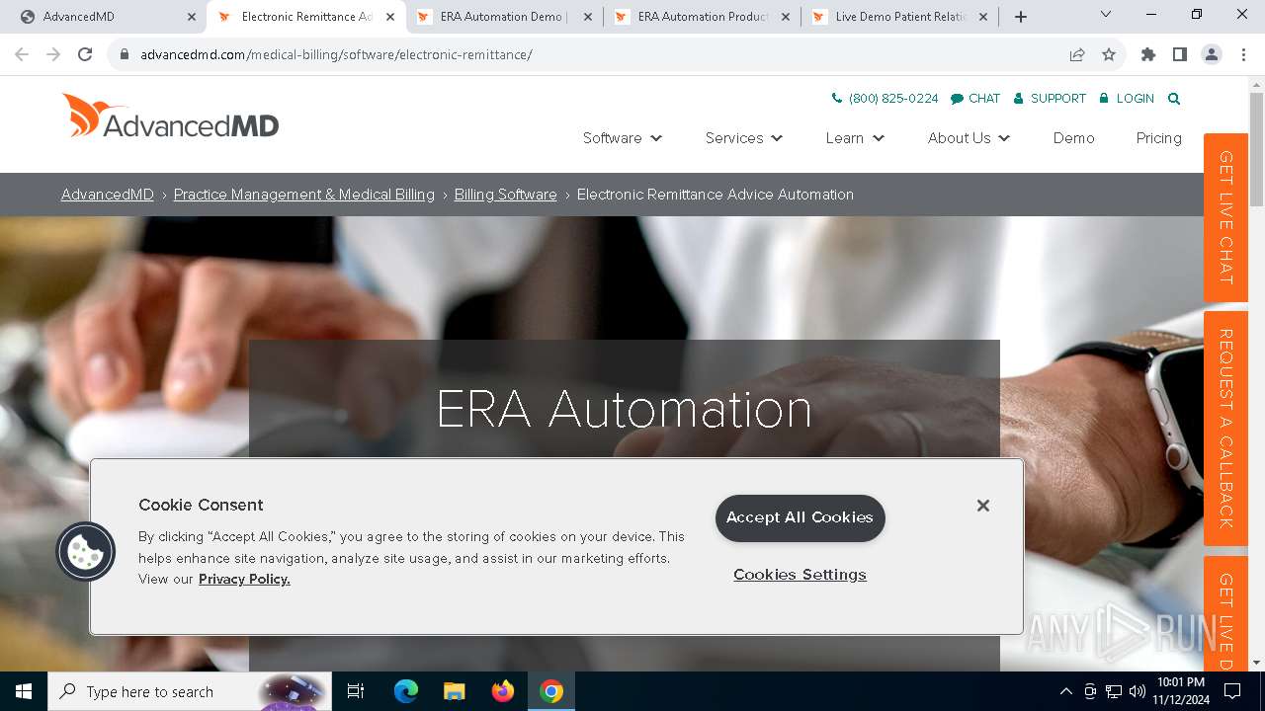Open Practice Management & Medical Billing breadcrumb
The image size is (1265, 711).
tap(304, 195)
